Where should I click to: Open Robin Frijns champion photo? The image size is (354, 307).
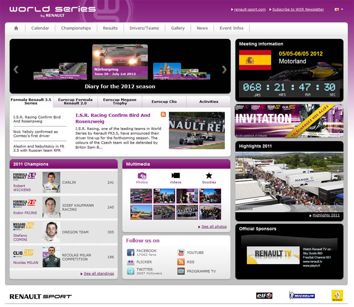click(51, 207)
